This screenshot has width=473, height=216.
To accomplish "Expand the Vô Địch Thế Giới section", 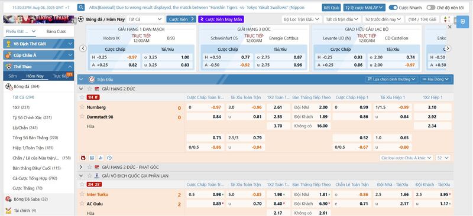I will (70, 44).
